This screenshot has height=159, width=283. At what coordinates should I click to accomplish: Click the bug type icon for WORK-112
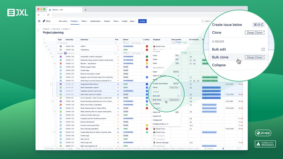point(61,64)
